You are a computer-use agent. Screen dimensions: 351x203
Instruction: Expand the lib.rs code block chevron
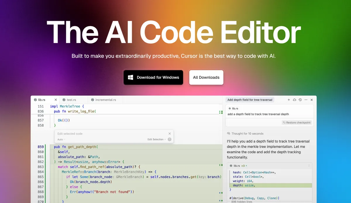click(x=309, y=166)
